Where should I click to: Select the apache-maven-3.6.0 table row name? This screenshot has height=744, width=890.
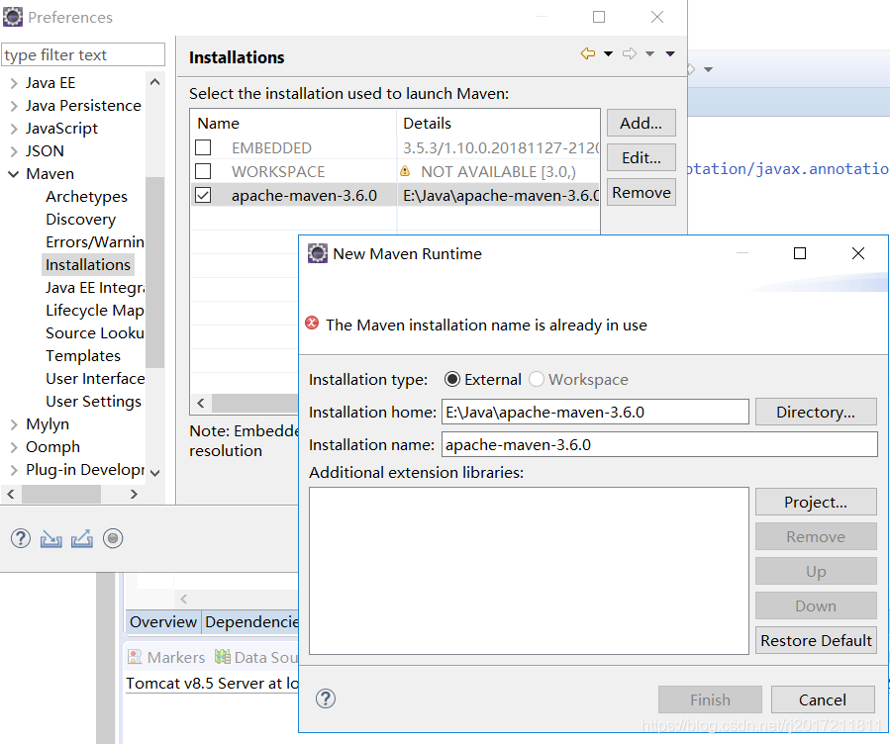click(304, 196)
